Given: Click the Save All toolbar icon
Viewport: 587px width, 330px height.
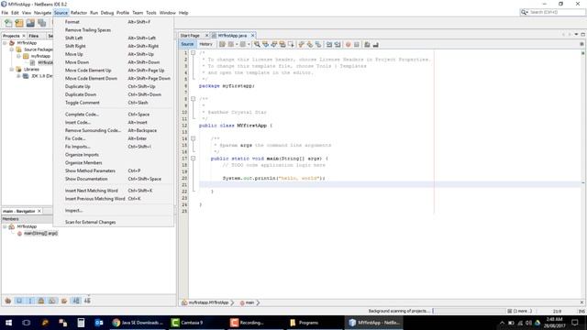Looking at the screenshot, I should 41,23.
